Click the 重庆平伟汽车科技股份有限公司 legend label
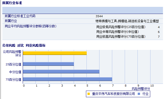This screenshot has height=99, width=164. [113, 94]
